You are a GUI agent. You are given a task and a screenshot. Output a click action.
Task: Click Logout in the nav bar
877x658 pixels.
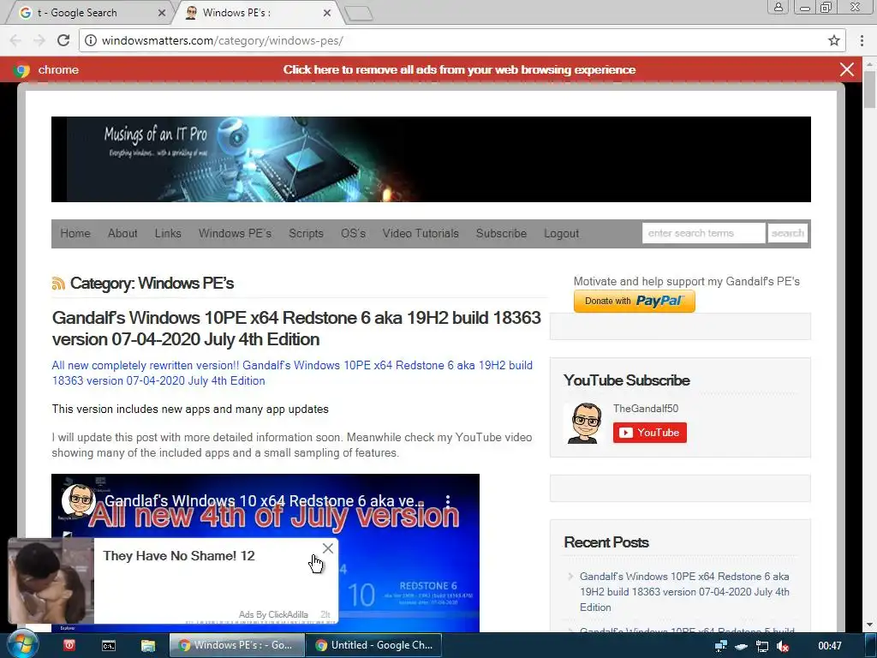coord(562,233)
